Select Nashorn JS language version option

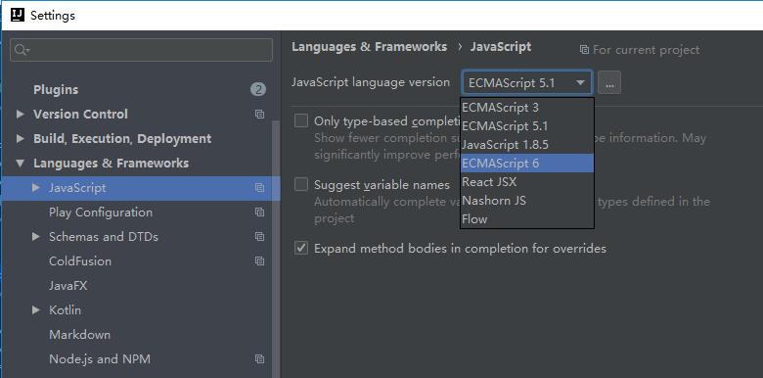tap(527, 200)
